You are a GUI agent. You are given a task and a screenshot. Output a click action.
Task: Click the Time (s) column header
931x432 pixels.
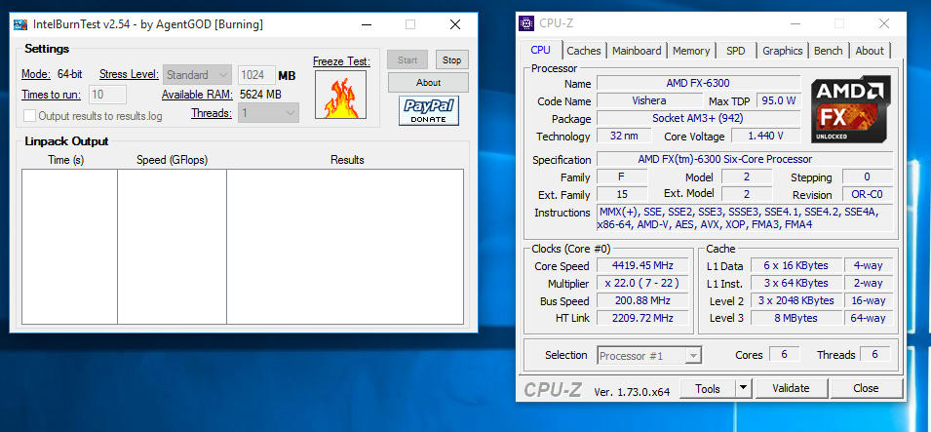click(66, 160)
